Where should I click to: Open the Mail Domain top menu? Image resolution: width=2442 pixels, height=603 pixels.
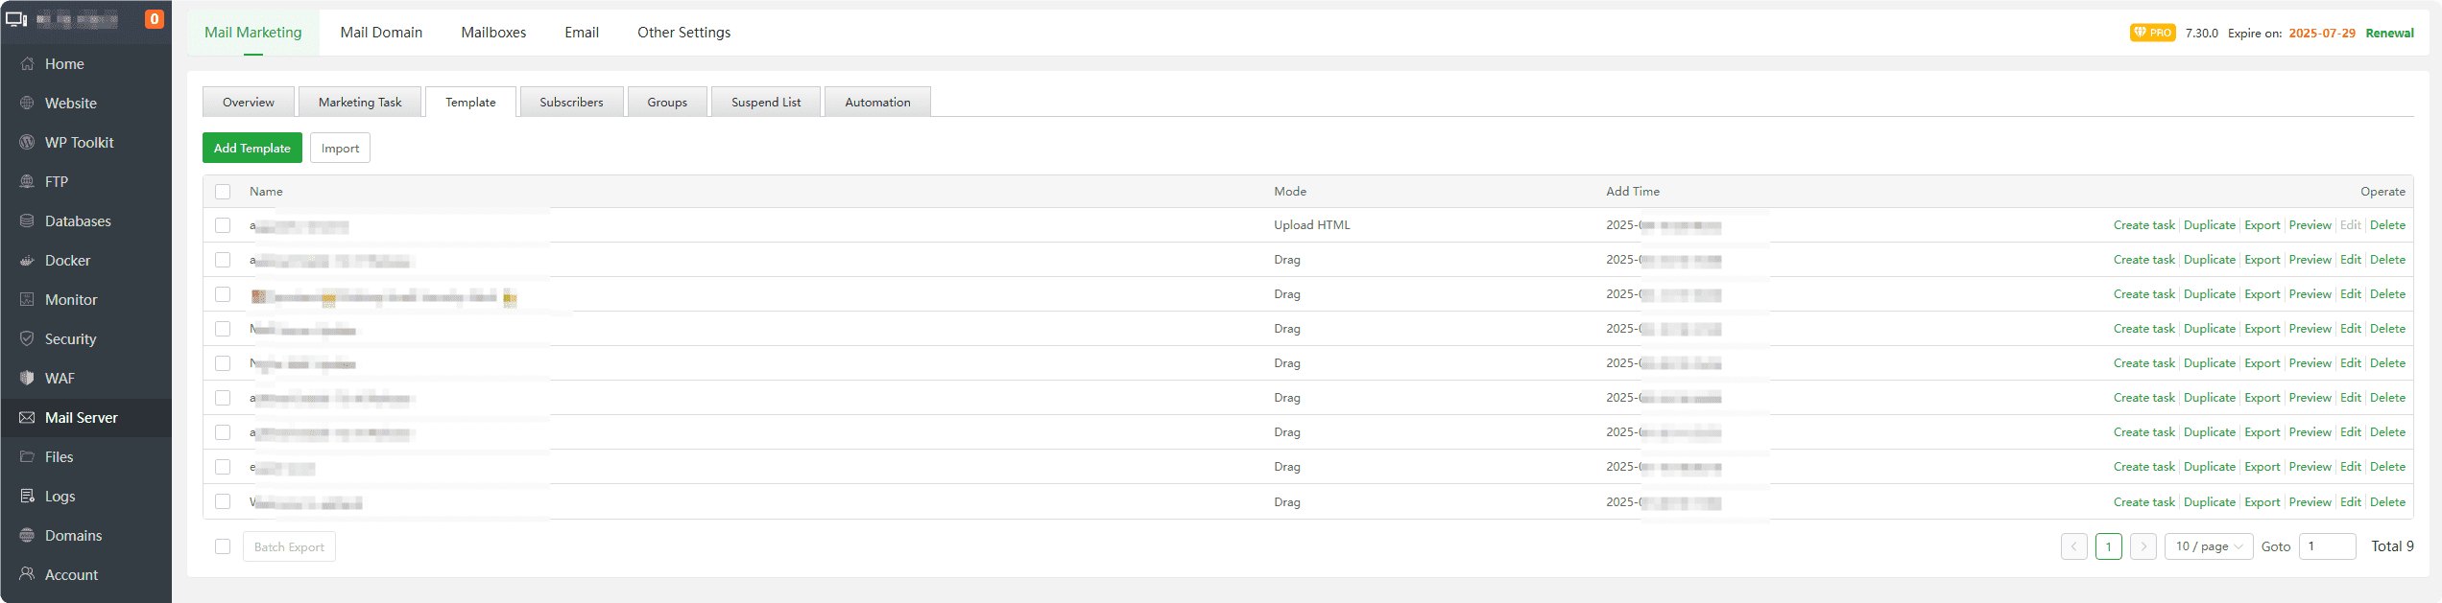(381, 33)
